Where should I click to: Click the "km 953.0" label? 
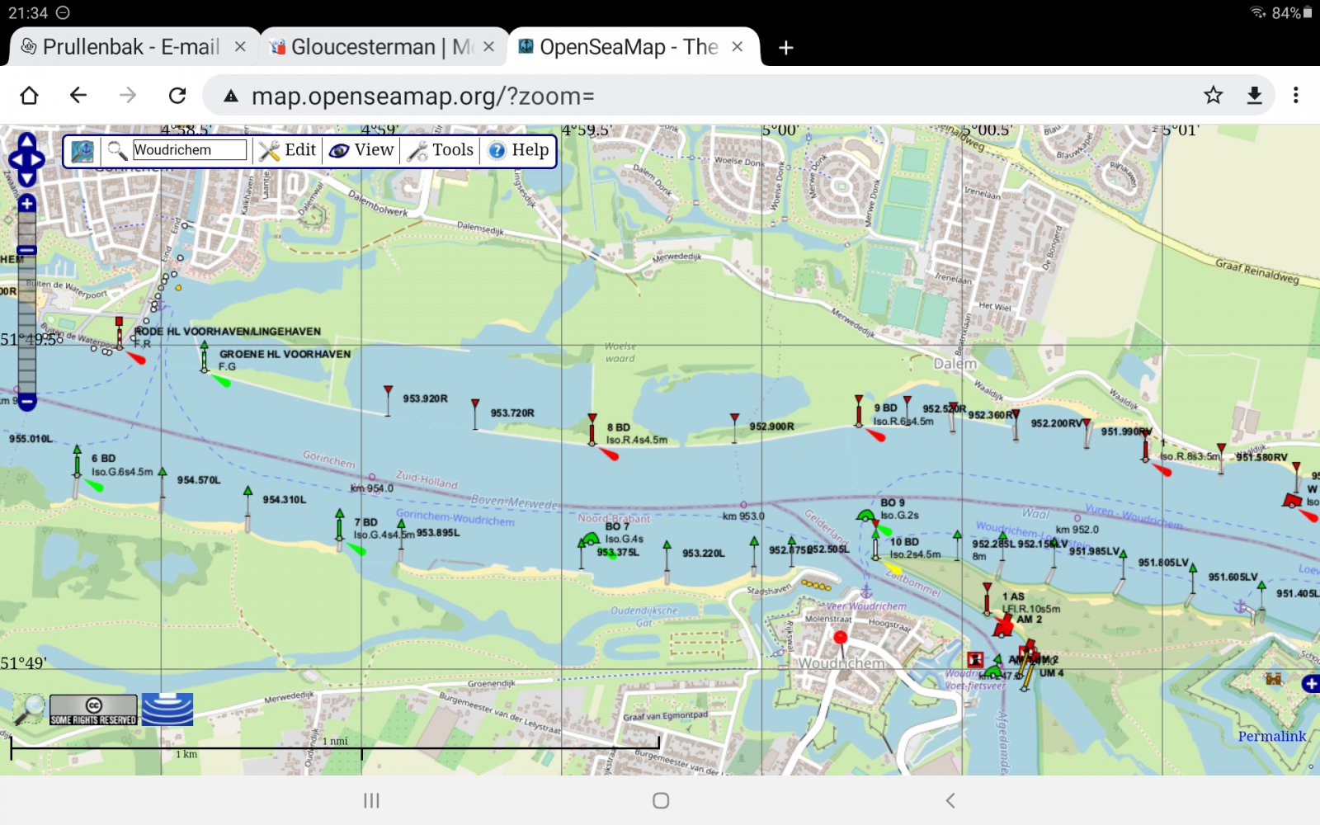(743, 516)
